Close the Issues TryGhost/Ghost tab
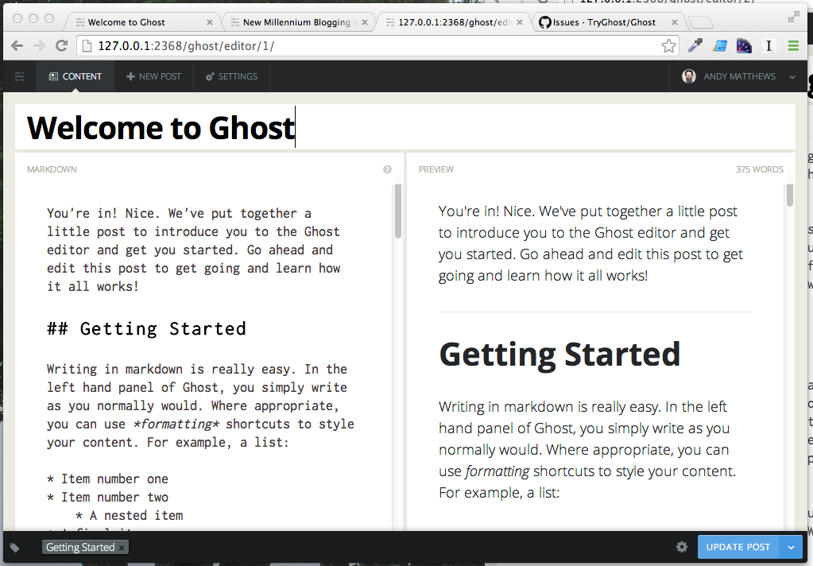 click(x=674, y=22)
